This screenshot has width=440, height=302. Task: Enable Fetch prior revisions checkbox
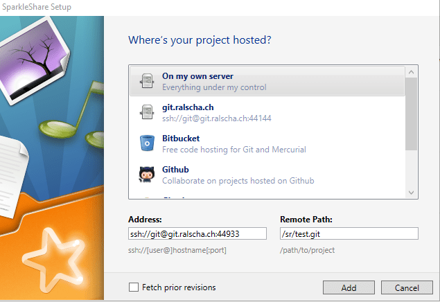click(x=134, y=287)
